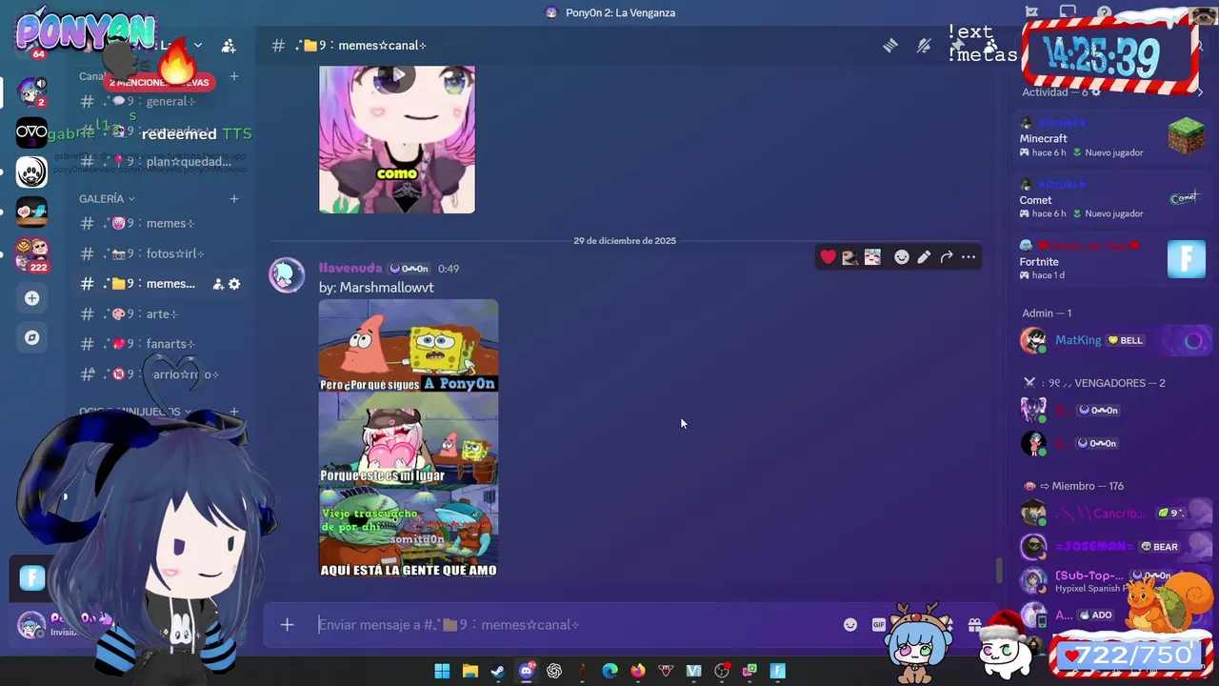Open the general channel
Image resolution: width=1219 pixels, height=686 pixels.
click(x=157, y=101)
